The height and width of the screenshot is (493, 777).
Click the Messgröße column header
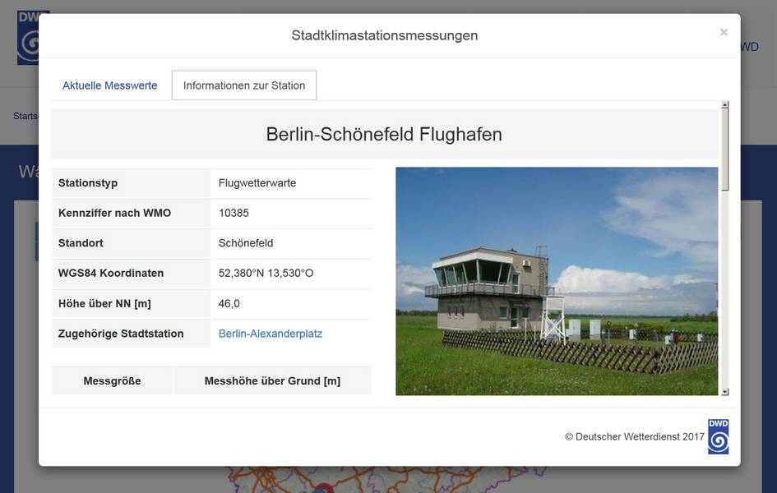pos(112,380)
